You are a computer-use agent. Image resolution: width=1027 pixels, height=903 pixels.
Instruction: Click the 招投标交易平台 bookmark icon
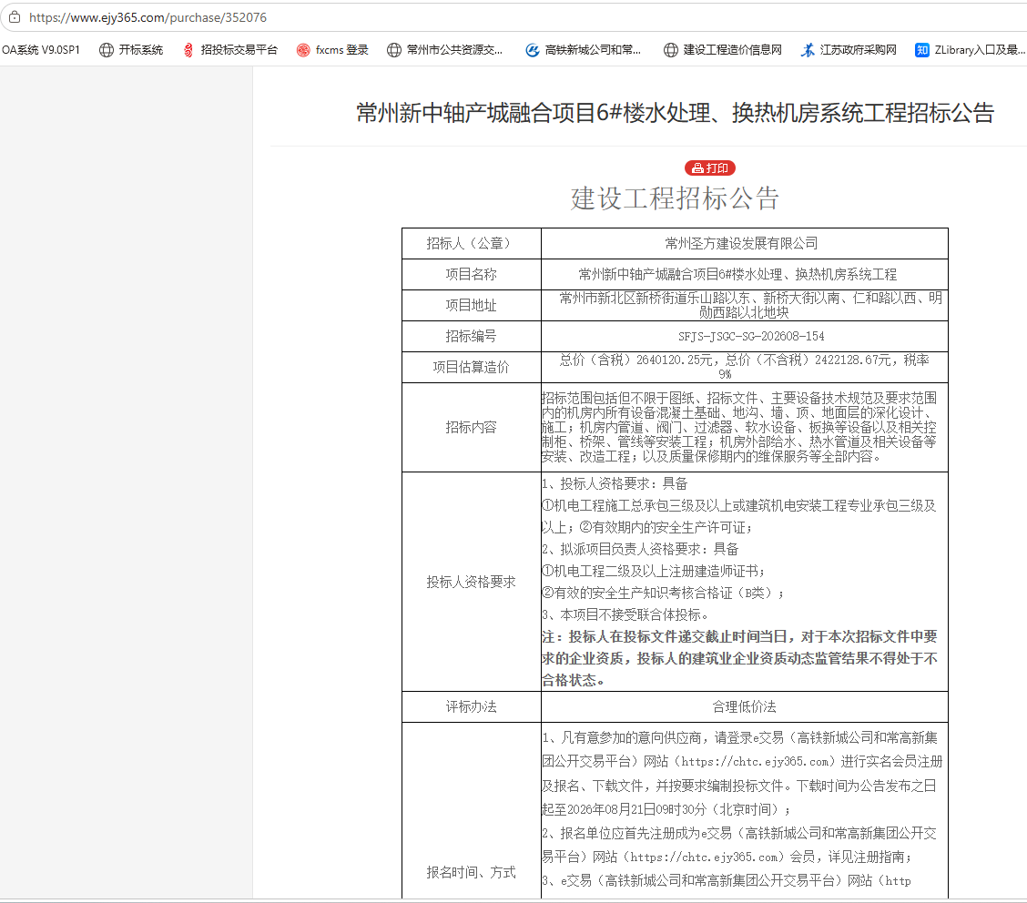[x=188, y=50]
